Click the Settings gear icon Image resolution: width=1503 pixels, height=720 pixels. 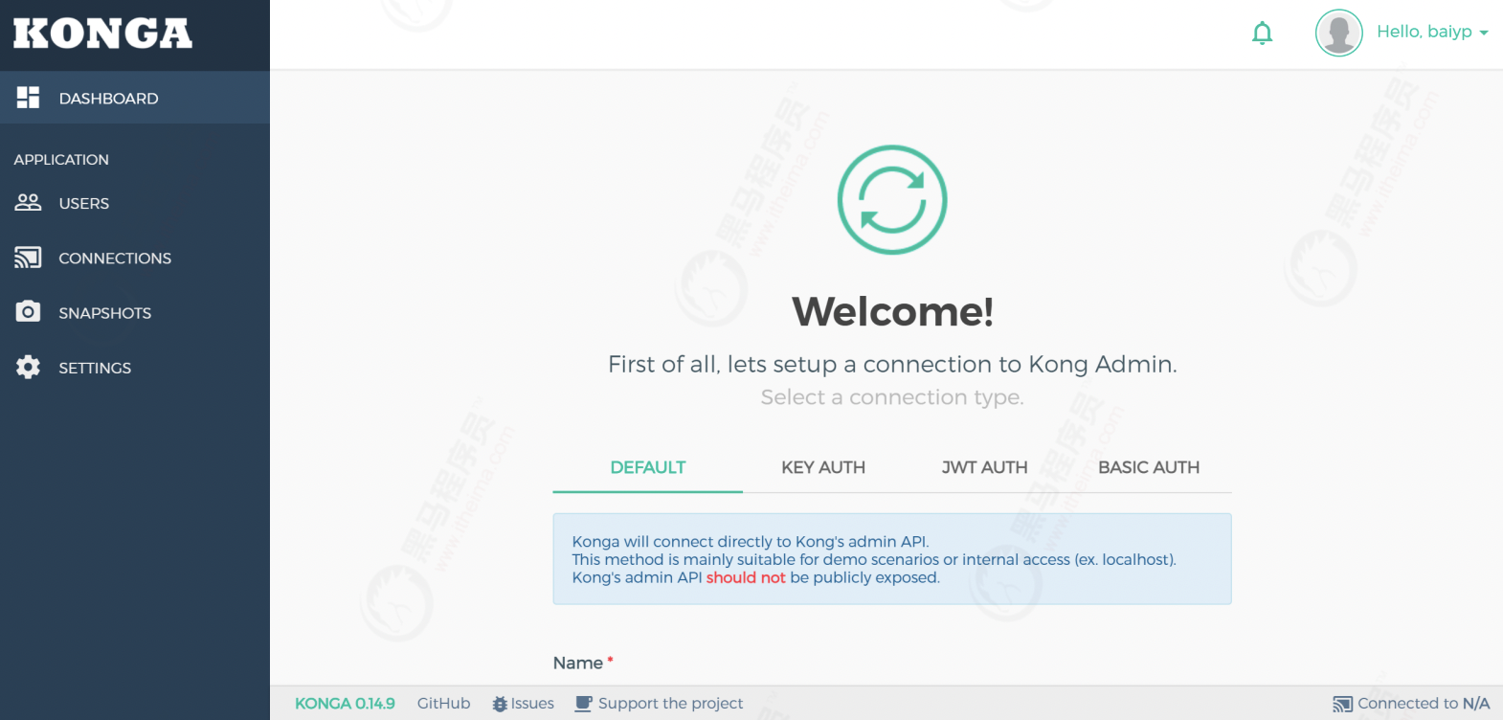point(29,367)
